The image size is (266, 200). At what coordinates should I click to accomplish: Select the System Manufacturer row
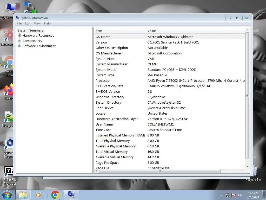click(x=170, y=64)
